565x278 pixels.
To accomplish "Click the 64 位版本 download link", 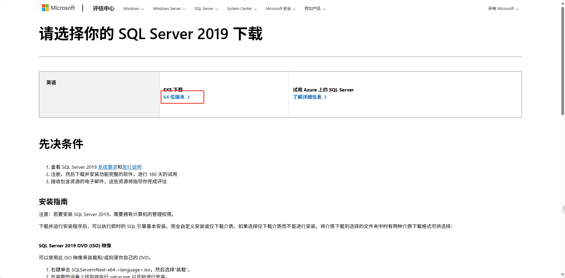I will [174, 97].
